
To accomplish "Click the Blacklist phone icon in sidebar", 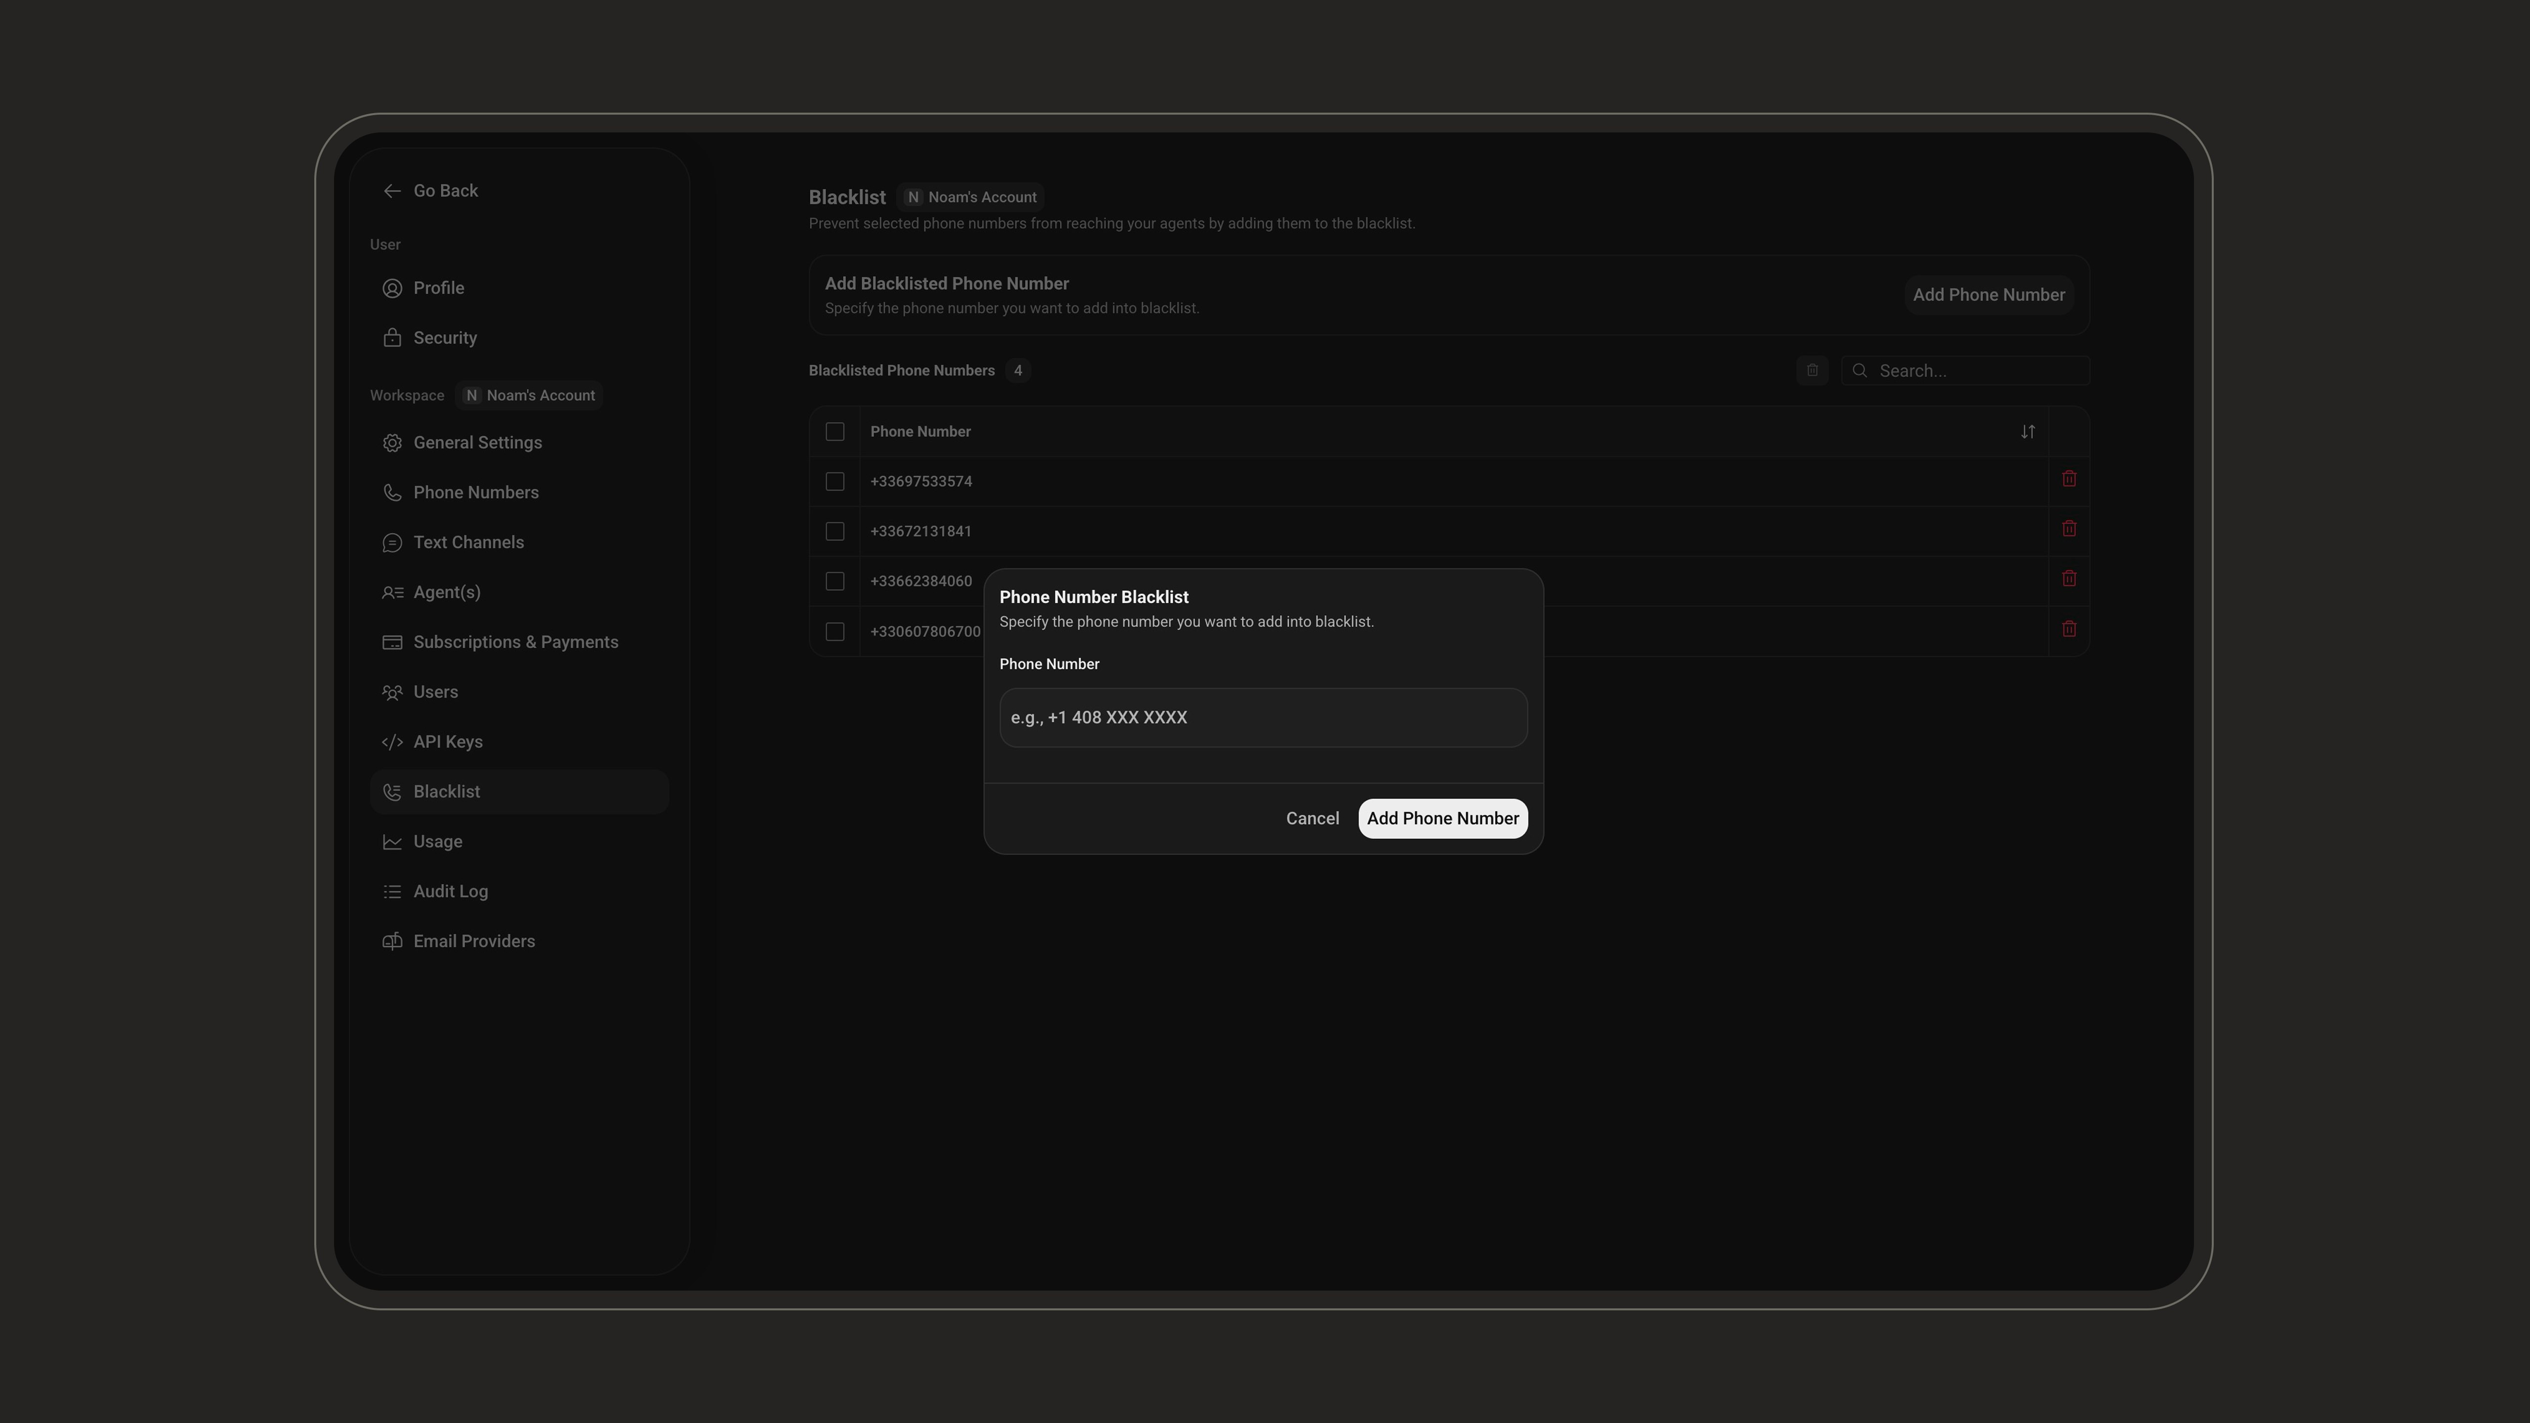I will coord(392,793).
